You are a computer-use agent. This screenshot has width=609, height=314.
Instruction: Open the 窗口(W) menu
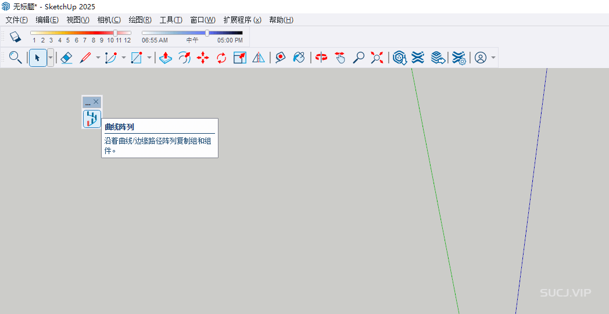tap(203, 20)
